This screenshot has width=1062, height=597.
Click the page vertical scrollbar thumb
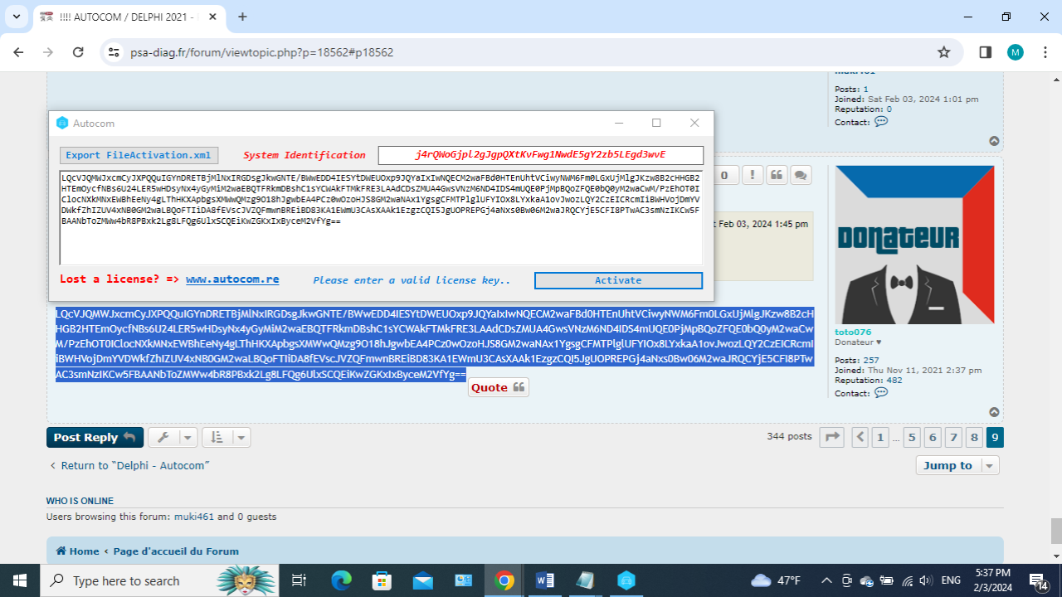[x=1056, y=531]
